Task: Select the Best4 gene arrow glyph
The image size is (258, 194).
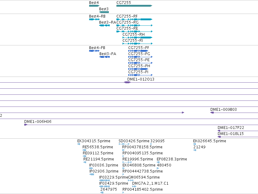Action: [x=94, y=6]
